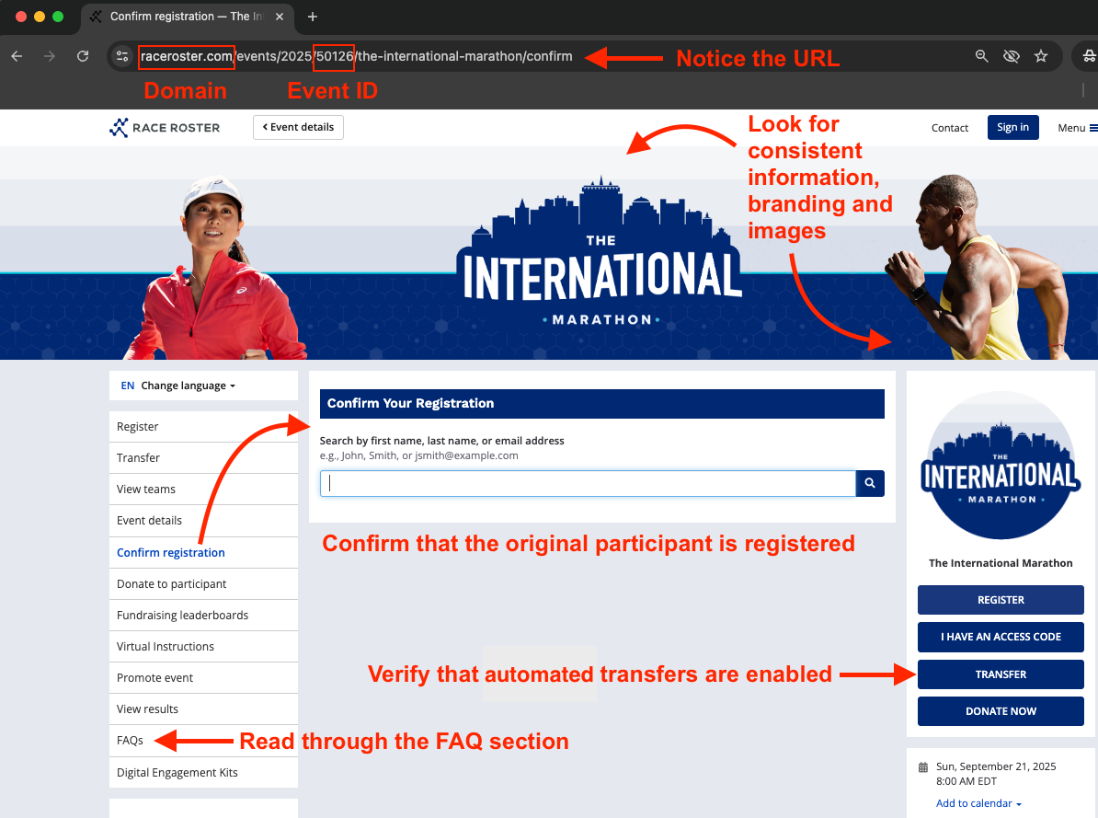The height and width of the screenshot is (818, 1098).
Task: Click the blue Sign in button
Action: pyautogui.click(x=1012, y=127)
